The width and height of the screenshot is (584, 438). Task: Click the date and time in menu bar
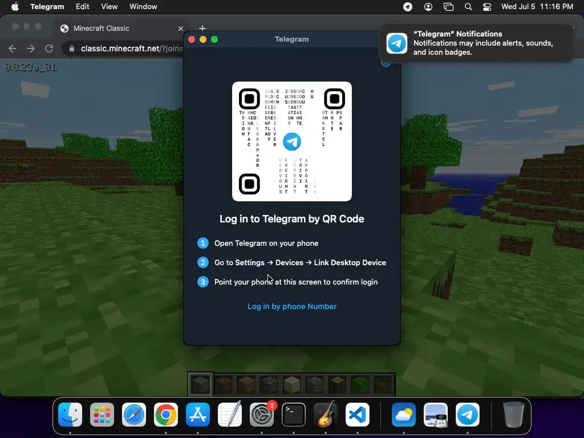click(x=537, y=7)
